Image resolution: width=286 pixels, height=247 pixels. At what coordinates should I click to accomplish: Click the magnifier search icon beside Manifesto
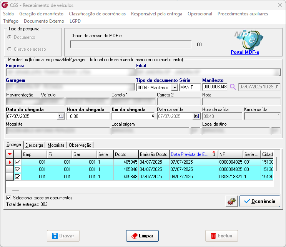point(233,87)
